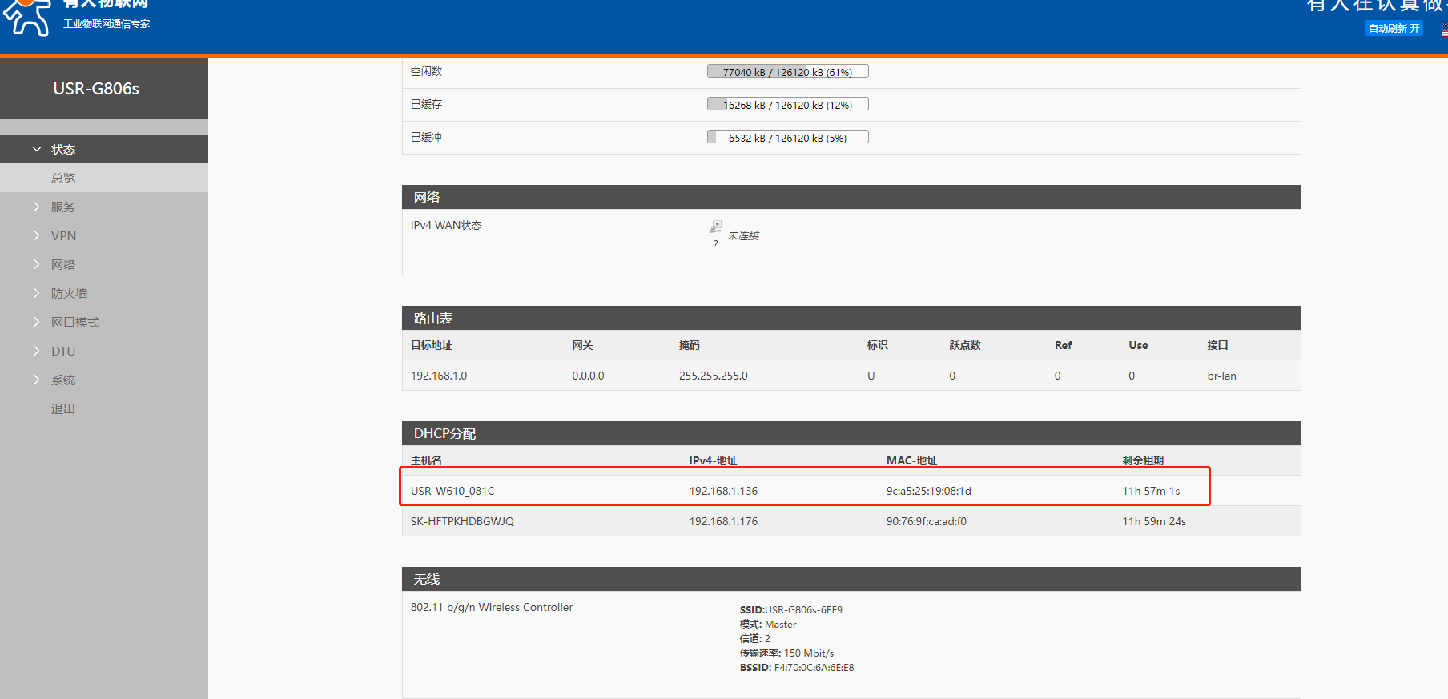The image size is (1448, 699).
Task: Expand the 服务 menu chevron
Action: (x=37, y=207)
